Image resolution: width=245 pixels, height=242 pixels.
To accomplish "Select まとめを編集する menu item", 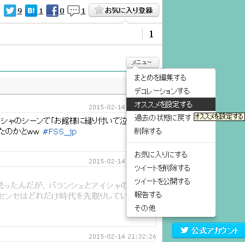I will click(x=171, y=78).
